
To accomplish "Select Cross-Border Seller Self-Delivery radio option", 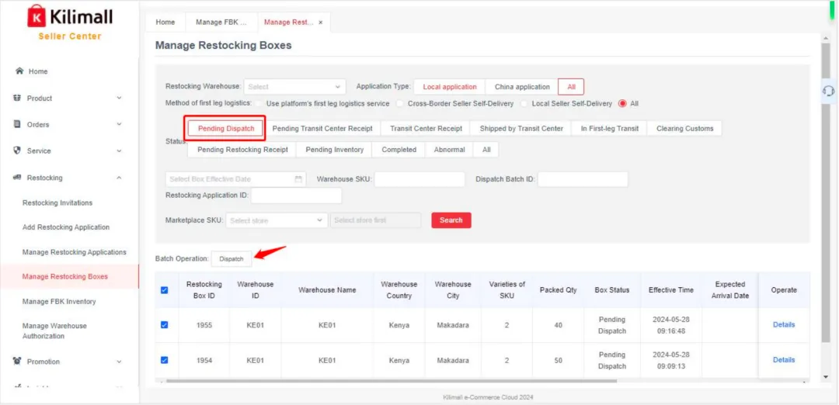I will point(400,104).
